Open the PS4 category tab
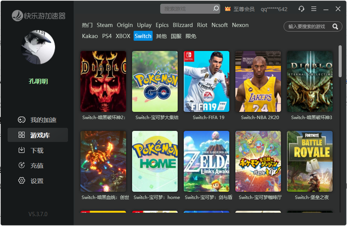Viewport: 347px width, 226px height. [x=107, y=36]
